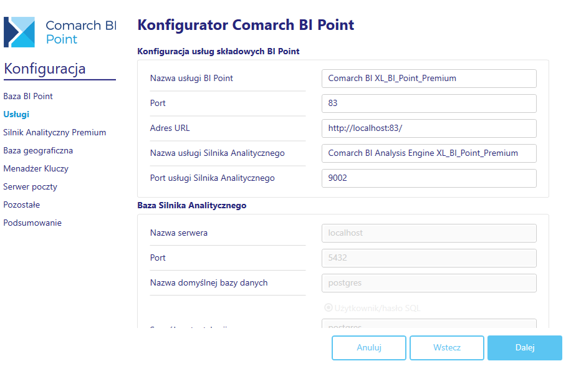Image resolution: width=566 pixels, height=366 pixels.
Task: Click the Adres URL label
Action: click(x=170, y=128)
